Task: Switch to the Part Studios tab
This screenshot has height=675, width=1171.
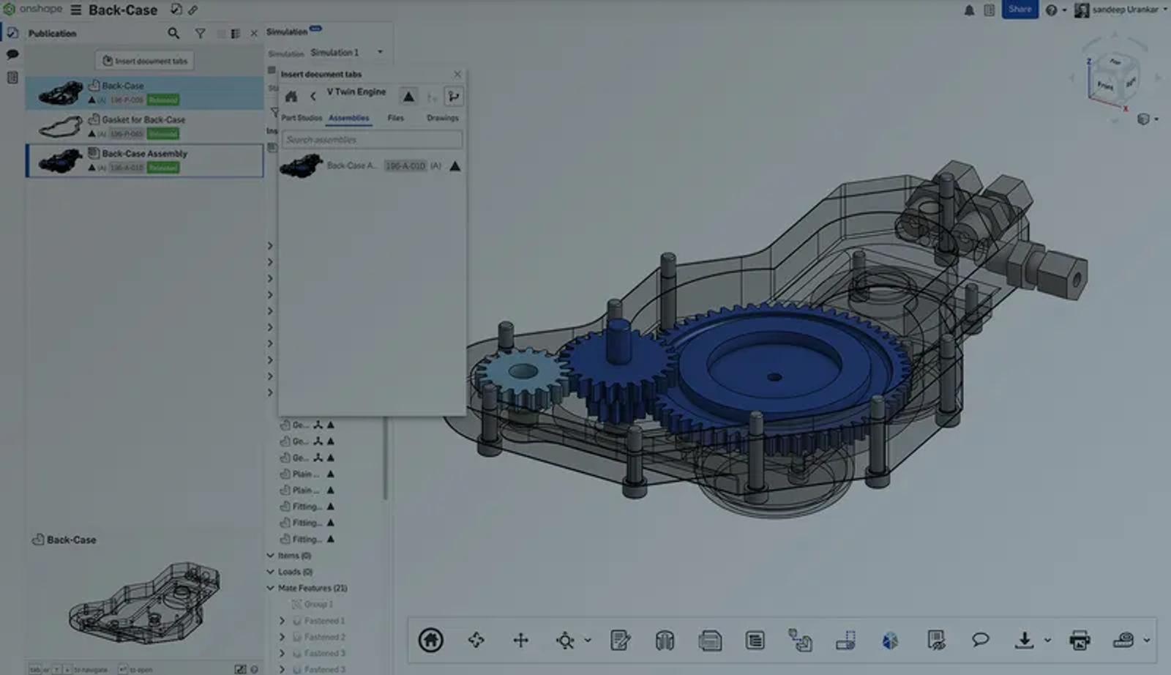Action: tap(301, 118)
